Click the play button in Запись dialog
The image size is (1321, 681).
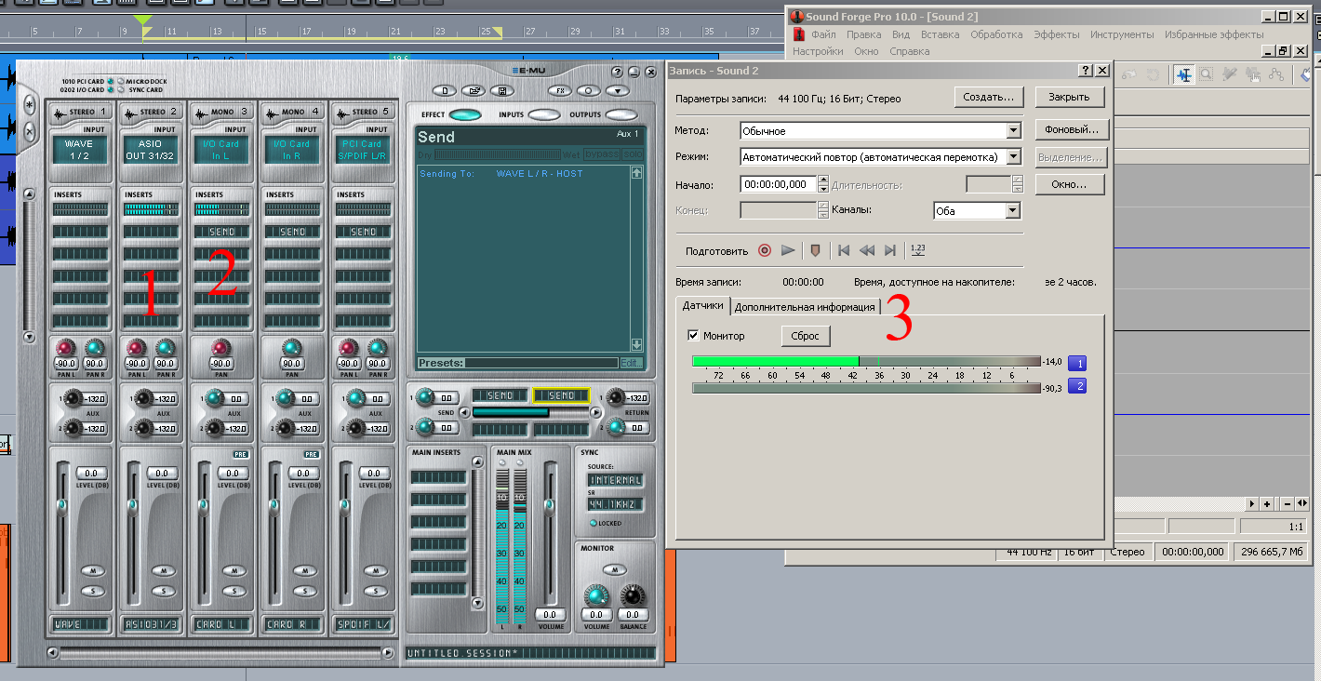(x=789, y=250)
